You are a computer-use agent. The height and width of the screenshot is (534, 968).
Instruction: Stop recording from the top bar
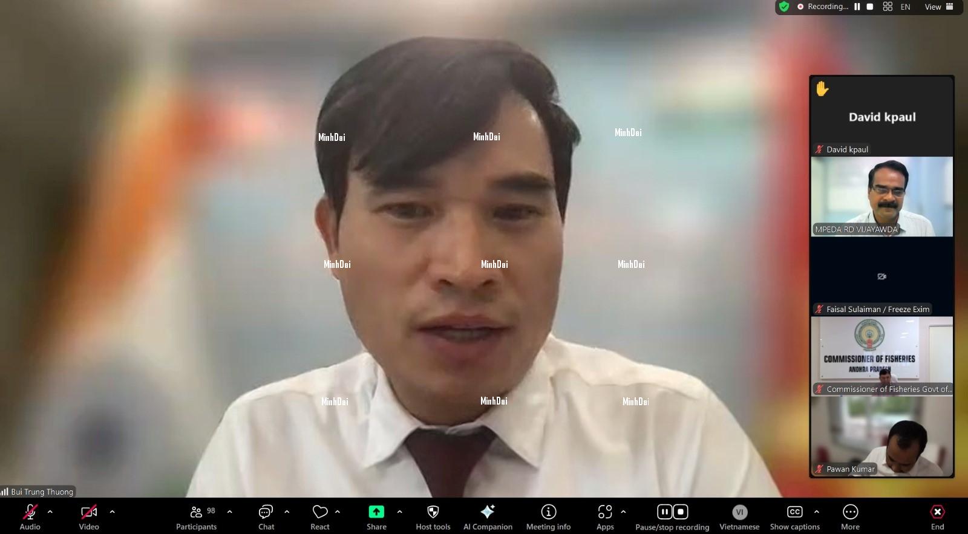pos(870,7)
